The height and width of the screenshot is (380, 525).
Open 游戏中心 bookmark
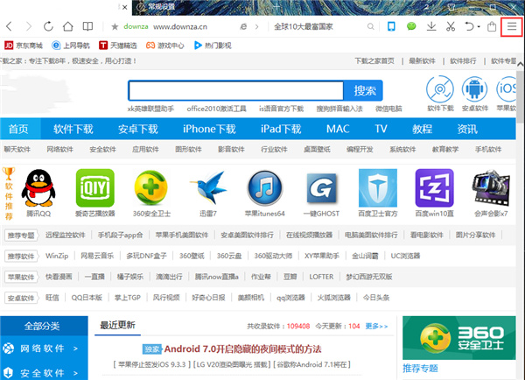(165, 46)
